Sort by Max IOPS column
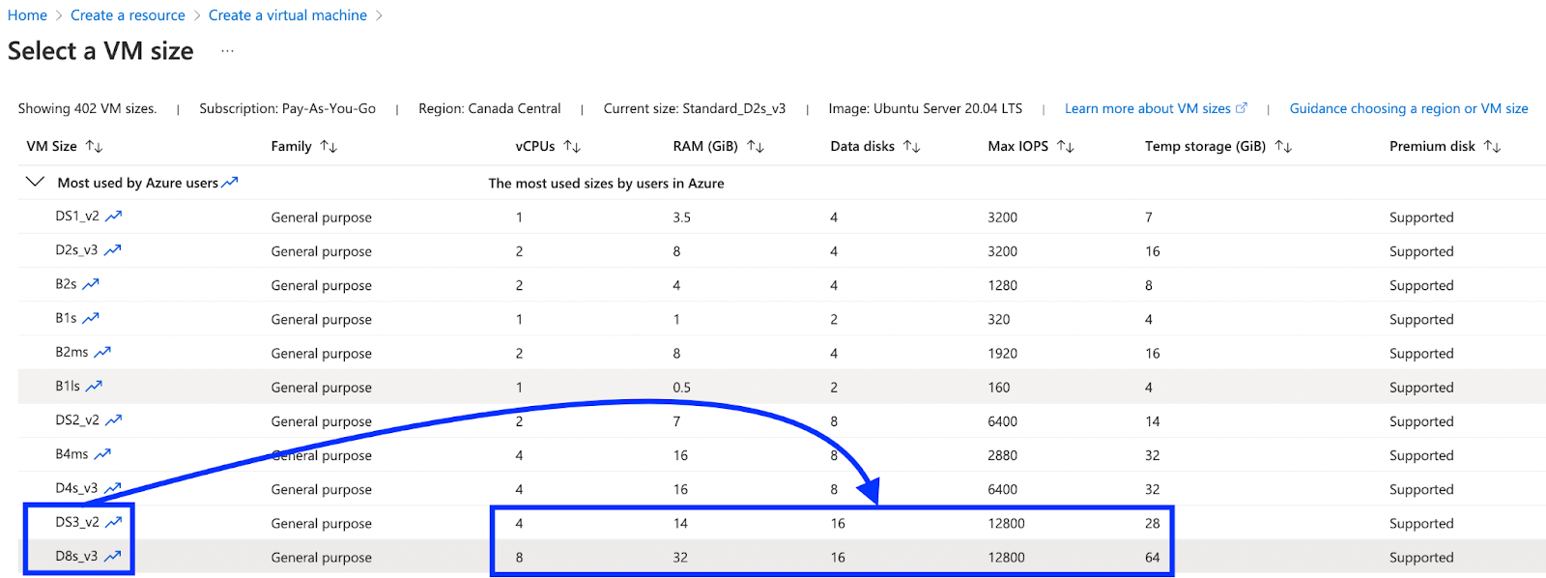 (x=1065, y=146)
